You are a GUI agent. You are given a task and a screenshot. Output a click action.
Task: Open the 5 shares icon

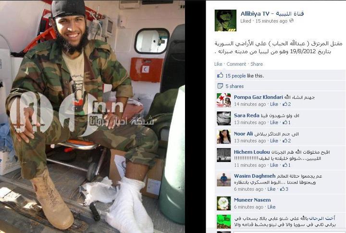tap(220, 86)
